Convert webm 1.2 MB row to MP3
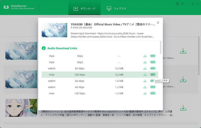201x128 pixels. coord(153,87)
